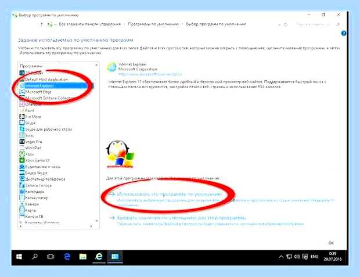
Task: Open Action Center notifications icon
Action: [305, 257]
